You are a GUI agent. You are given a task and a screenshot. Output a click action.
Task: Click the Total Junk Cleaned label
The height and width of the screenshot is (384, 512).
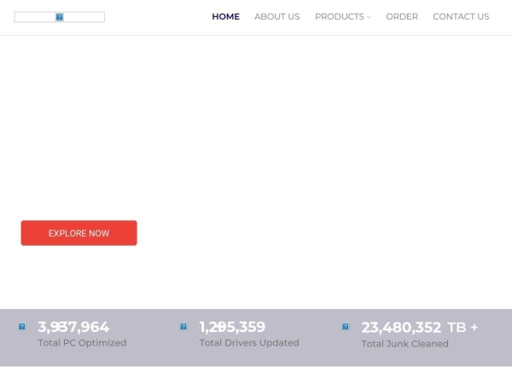[x=404, y=344]
